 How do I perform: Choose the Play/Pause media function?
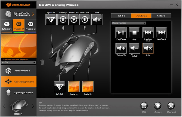(x=121, y=33)
